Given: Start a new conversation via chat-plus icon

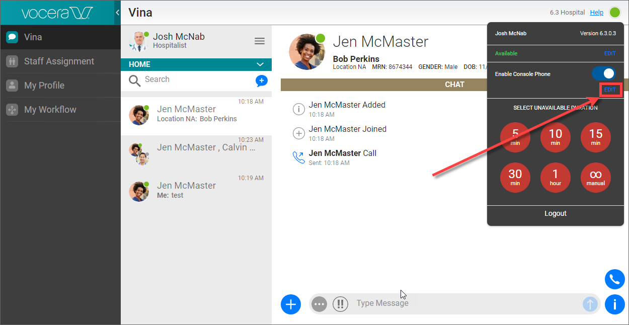Looking at the screenshot, I should point(261,80).
